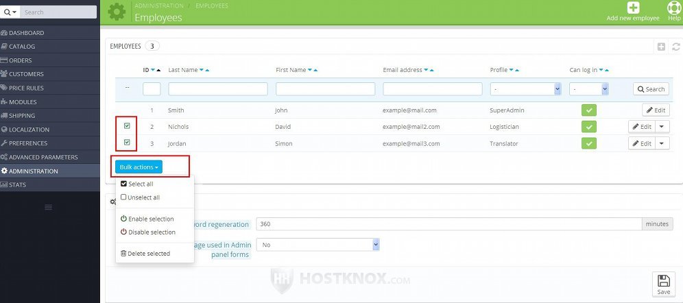The image size is (683, 303).
Task: Open Preferences in sidebar
Action: point(50,143)
